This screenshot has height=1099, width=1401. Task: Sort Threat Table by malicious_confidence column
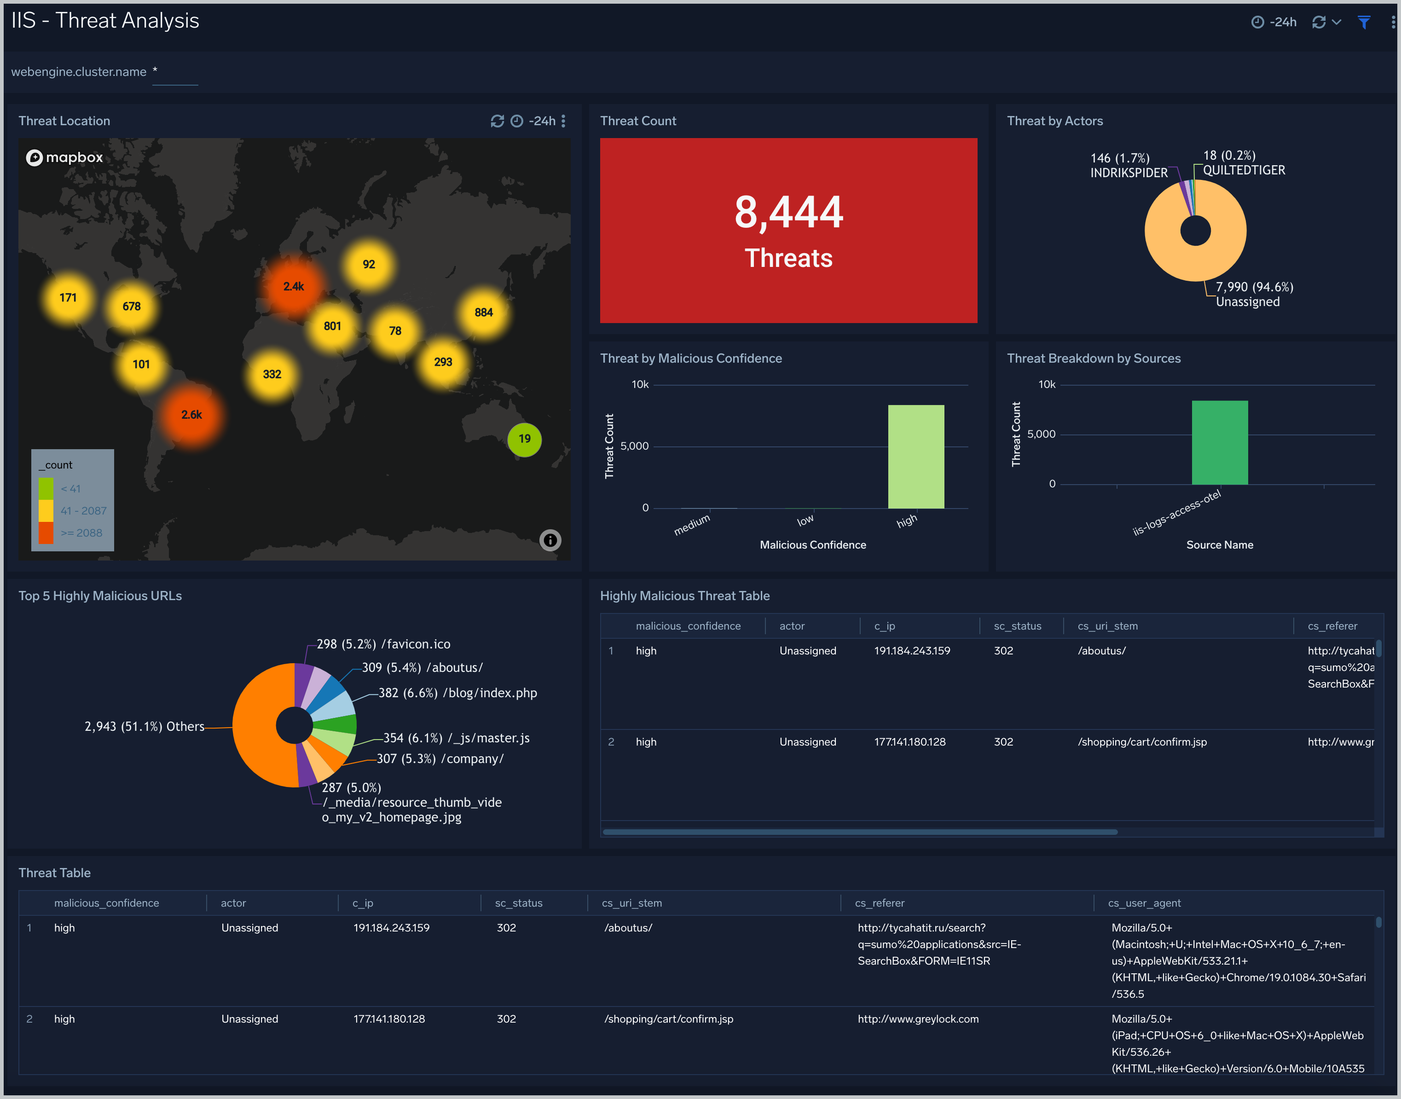(106, 903)
